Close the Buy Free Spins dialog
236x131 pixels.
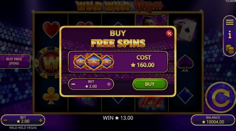tap(169, 33)
